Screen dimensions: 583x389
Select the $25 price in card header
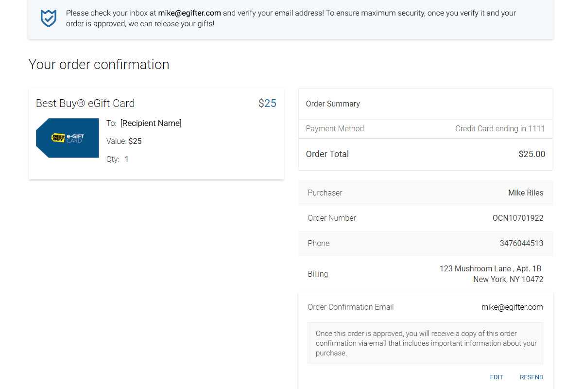click(267, 103)
